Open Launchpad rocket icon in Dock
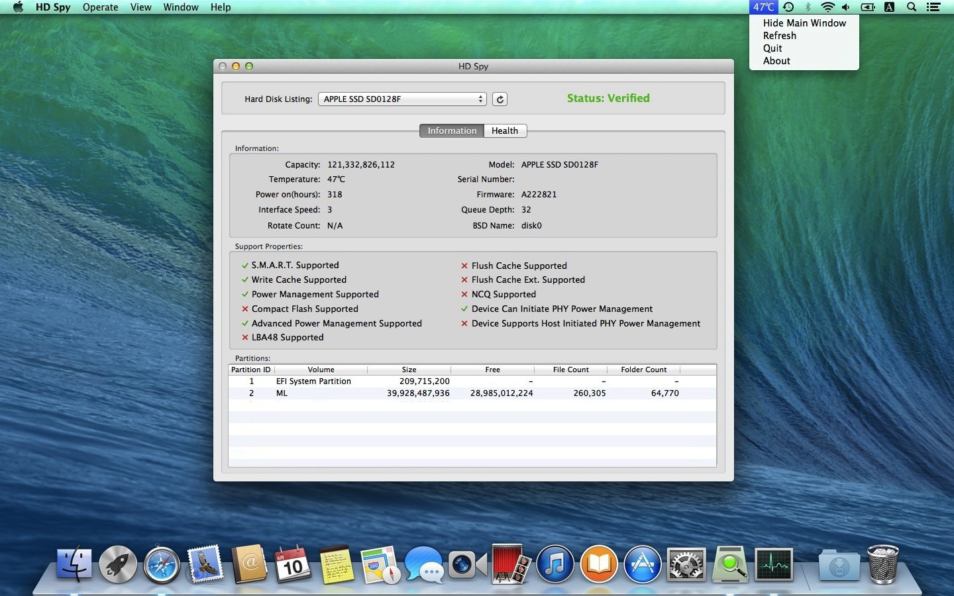 [x=118, y=566]
